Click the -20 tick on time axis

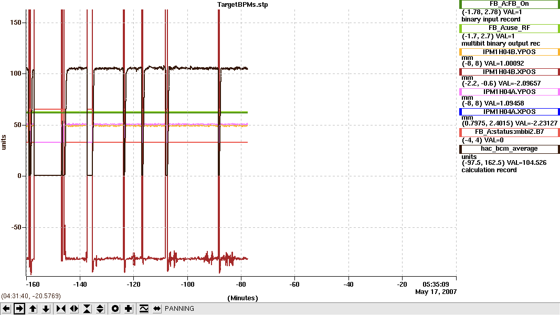[x=402, y=285]
